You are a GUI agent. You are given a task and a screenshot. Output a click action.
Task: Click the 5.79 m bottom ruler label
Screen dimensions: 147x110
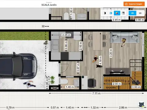click(x=10, y=108)
